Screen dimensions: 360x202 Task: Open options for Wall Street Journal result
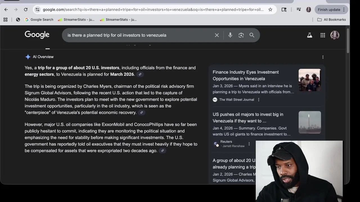pos(259,100)
